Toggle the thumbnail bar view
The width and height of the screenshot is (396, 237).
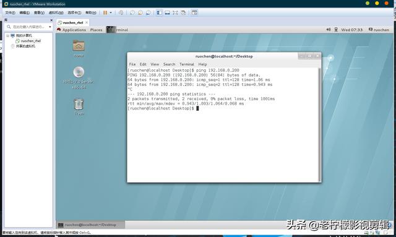pyautogui.click(x=167, y=12)
